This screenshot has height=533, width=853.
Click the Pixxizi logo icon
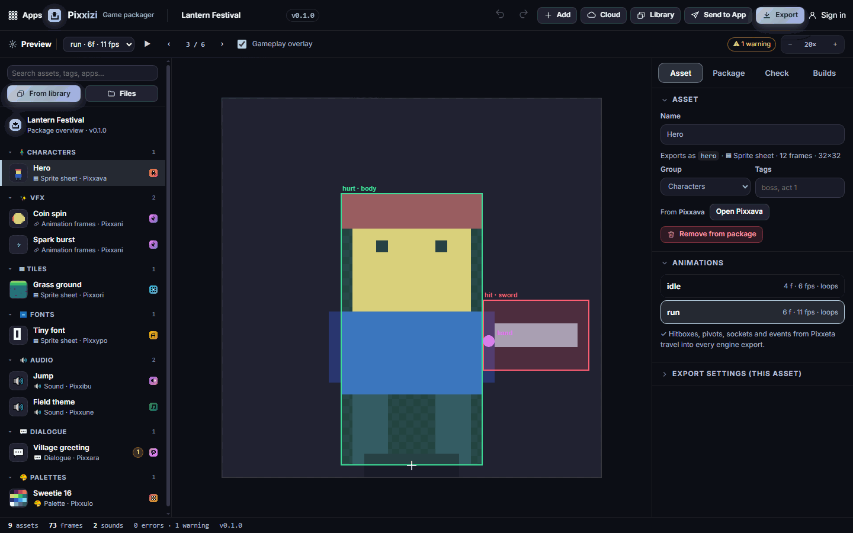[x=54, y=15]
